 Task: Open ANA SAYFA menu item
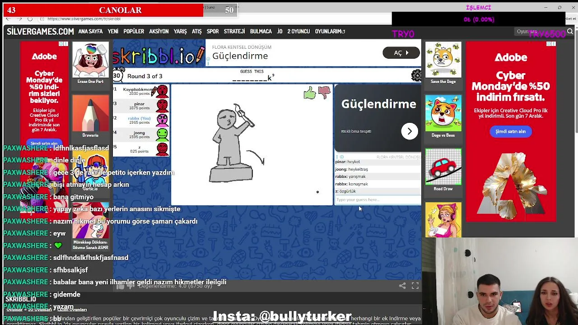pos(90,31)
